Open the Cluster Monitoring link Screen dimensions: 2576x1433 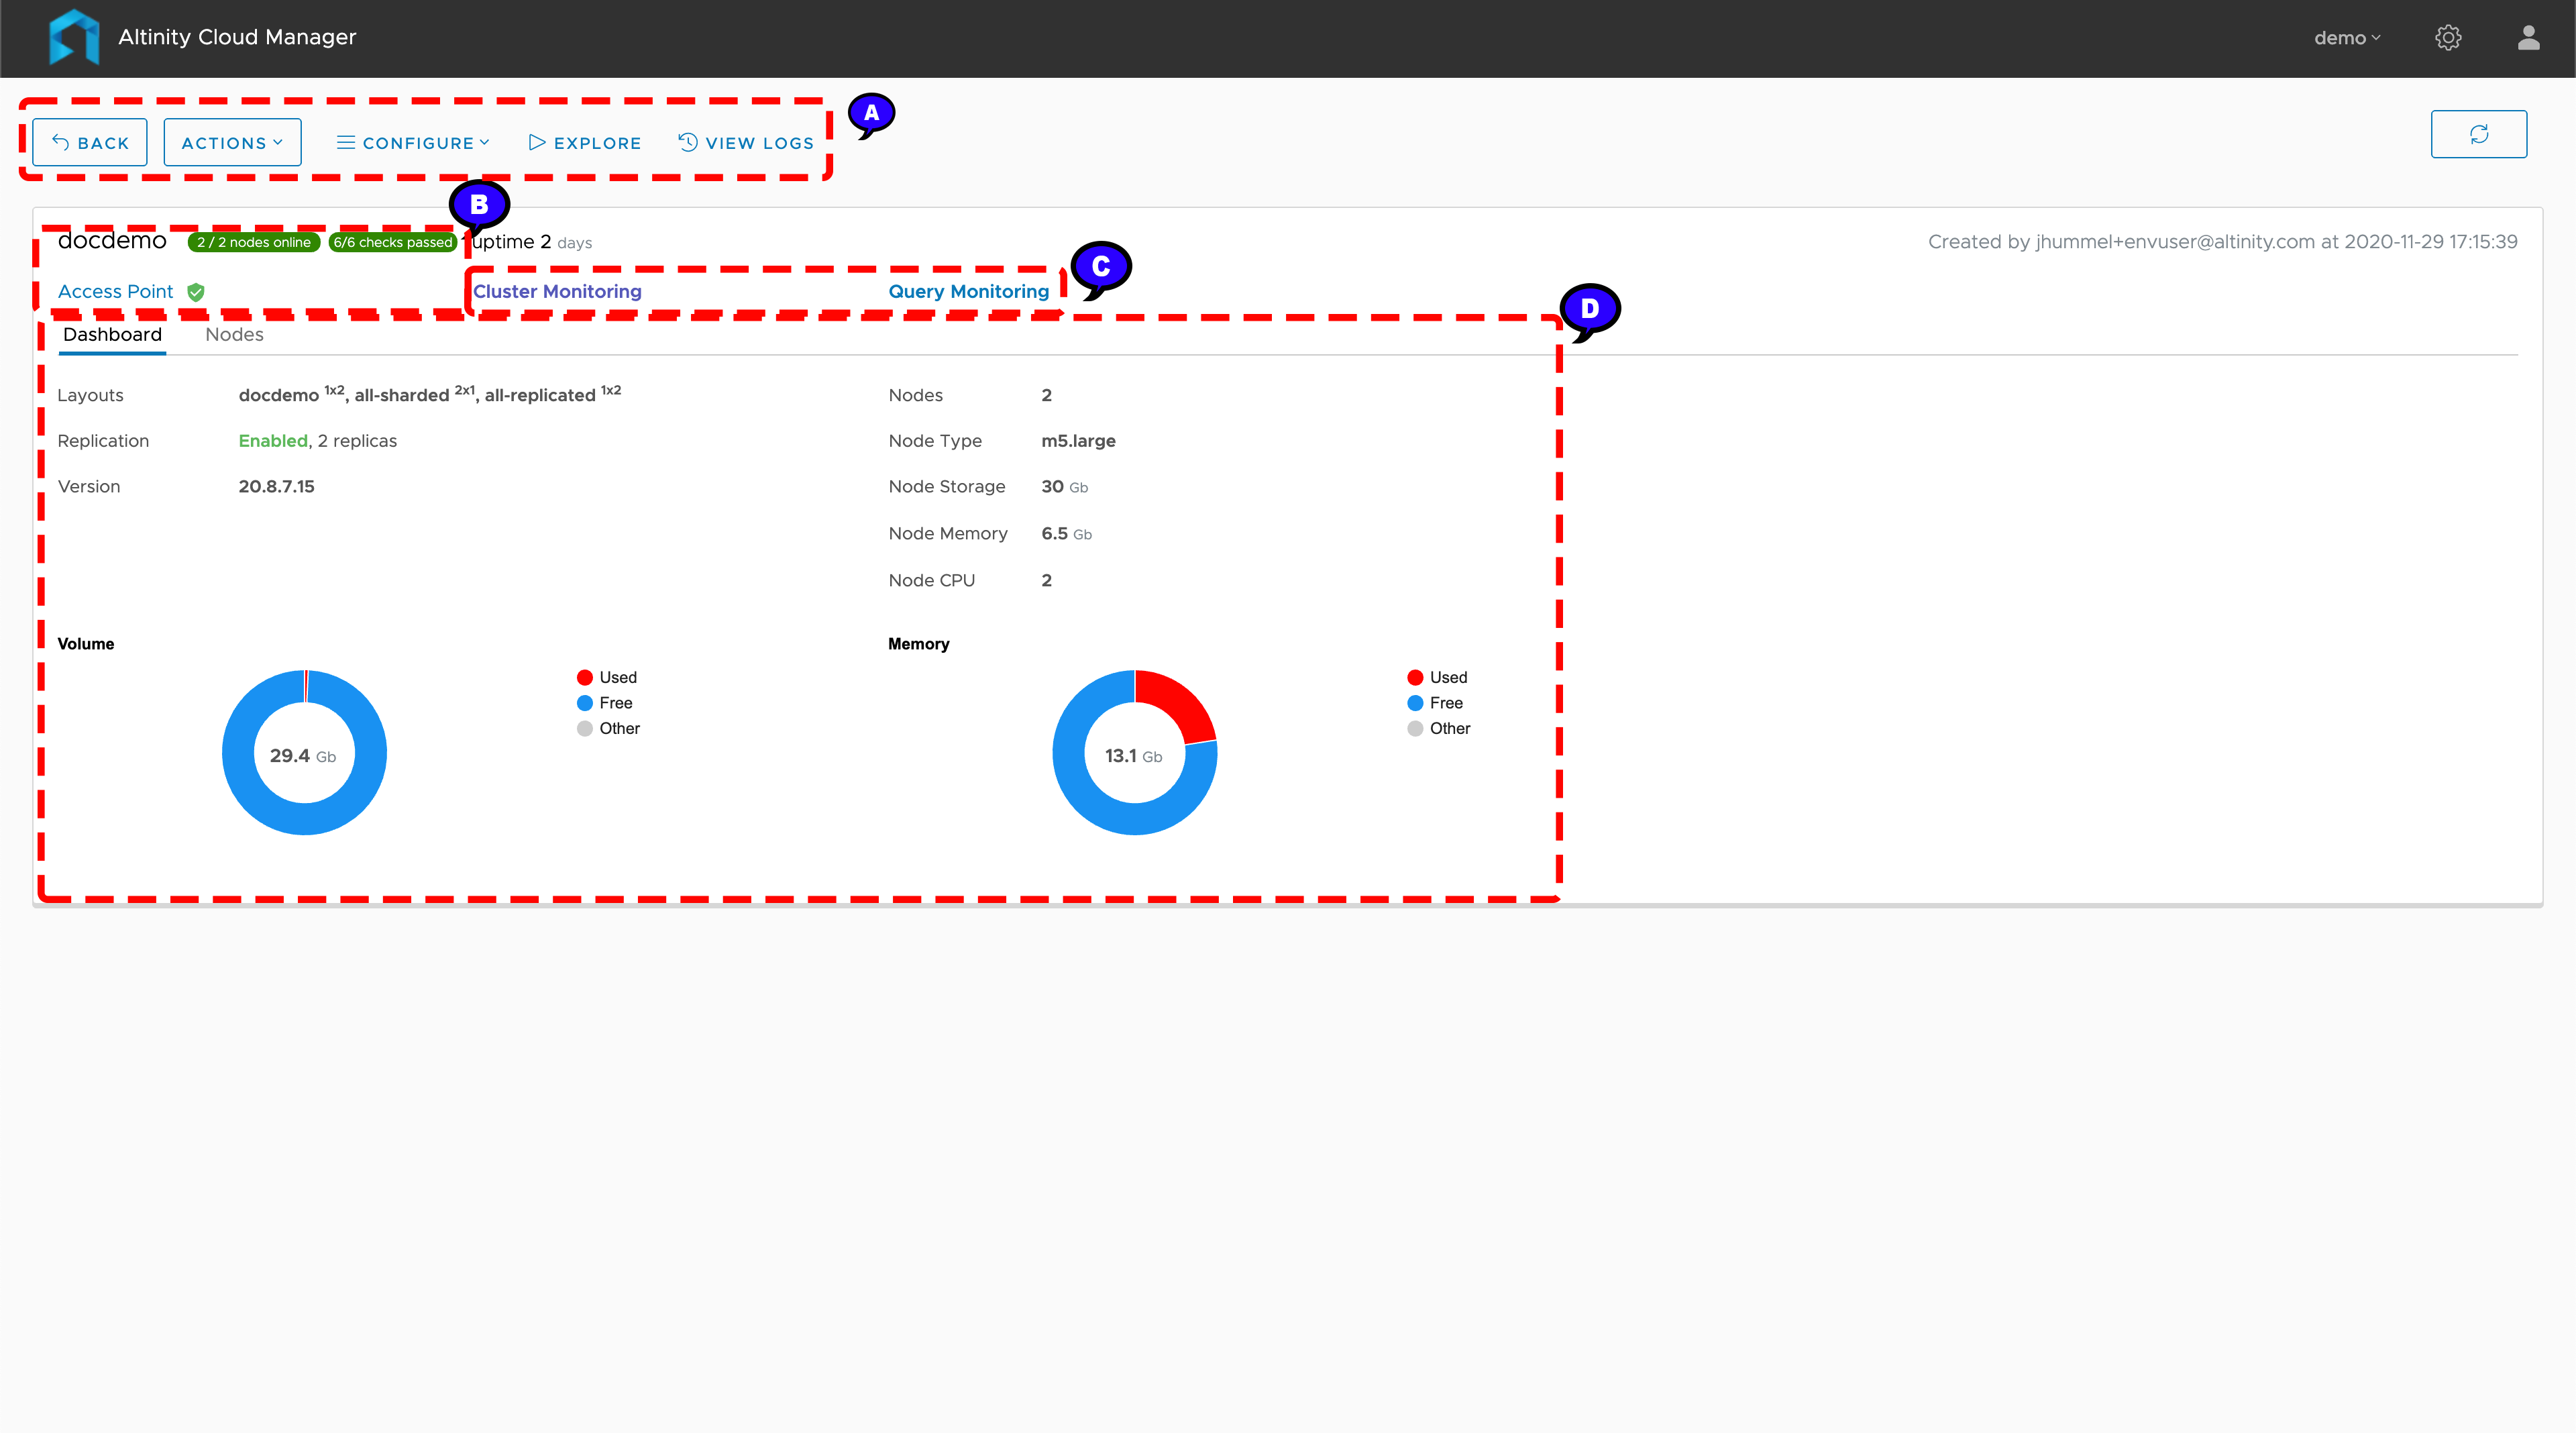pos(557,291)
